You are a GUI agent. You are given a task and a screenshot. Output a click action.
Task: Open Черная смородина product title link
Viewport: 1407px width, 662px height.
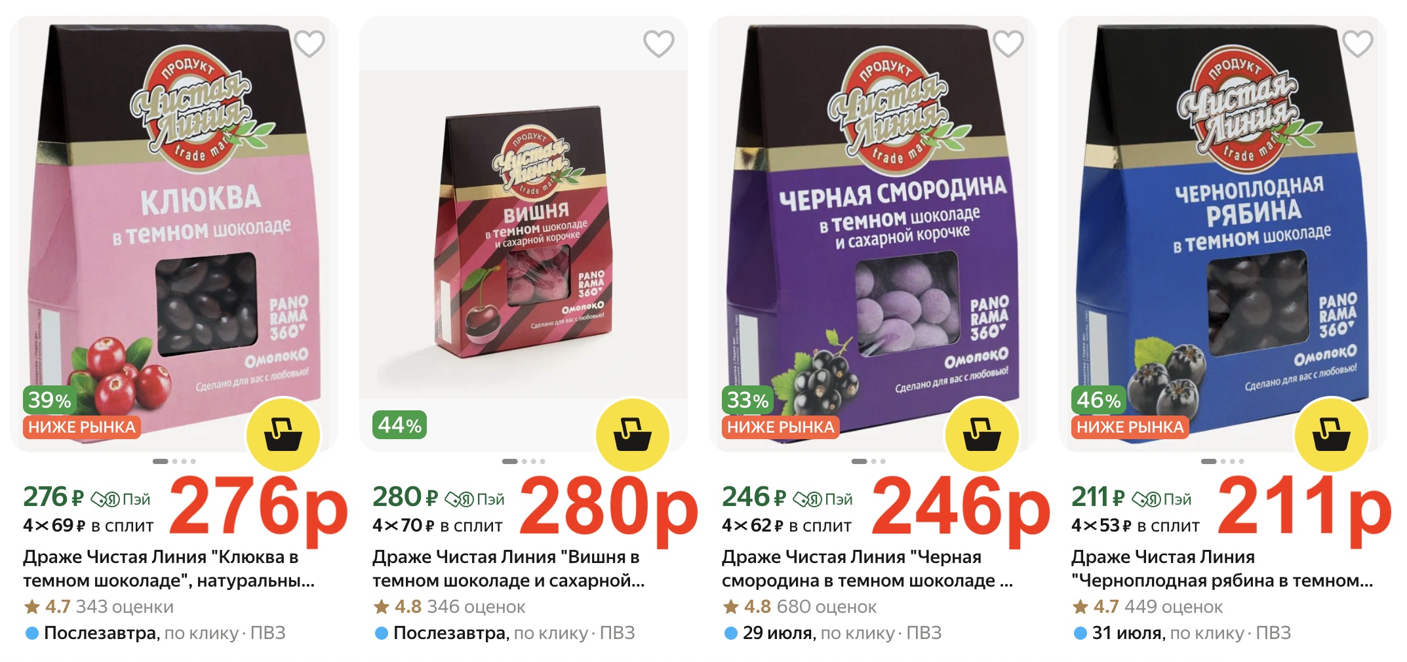[x=867, y=568]
